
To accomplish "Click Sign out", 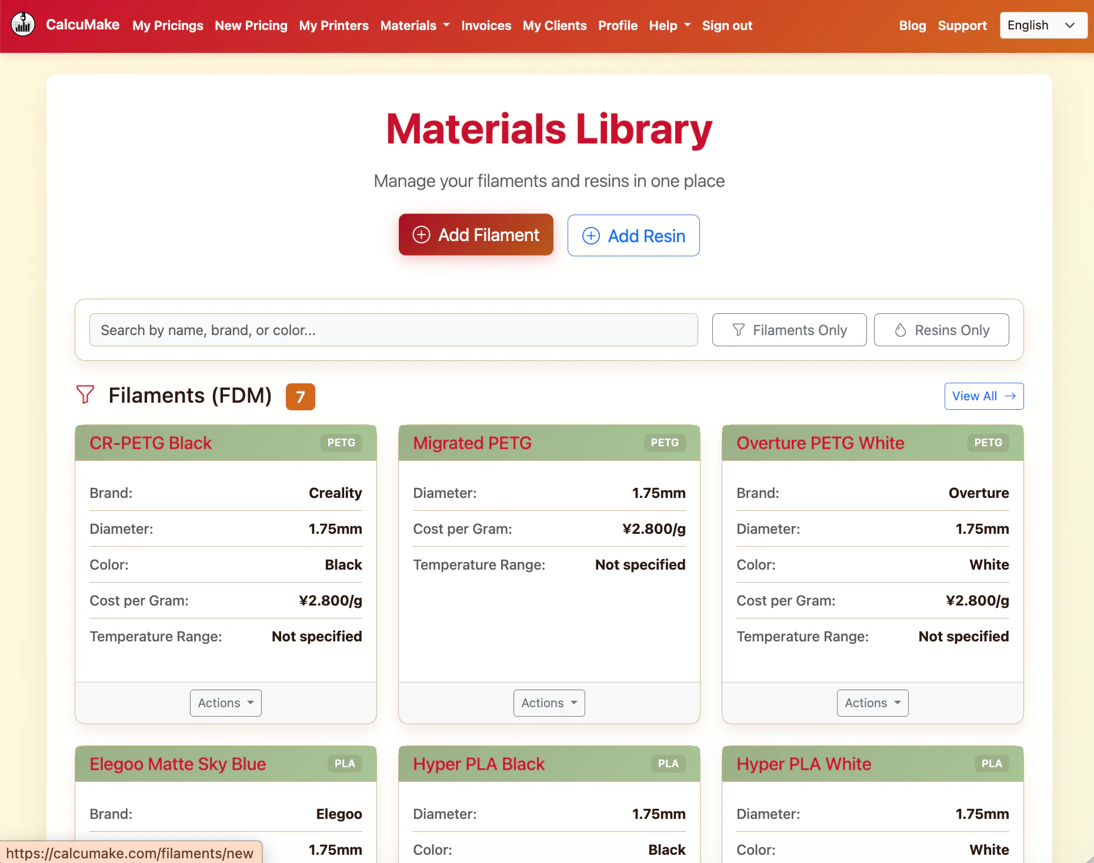I will [x=727, y=25].
